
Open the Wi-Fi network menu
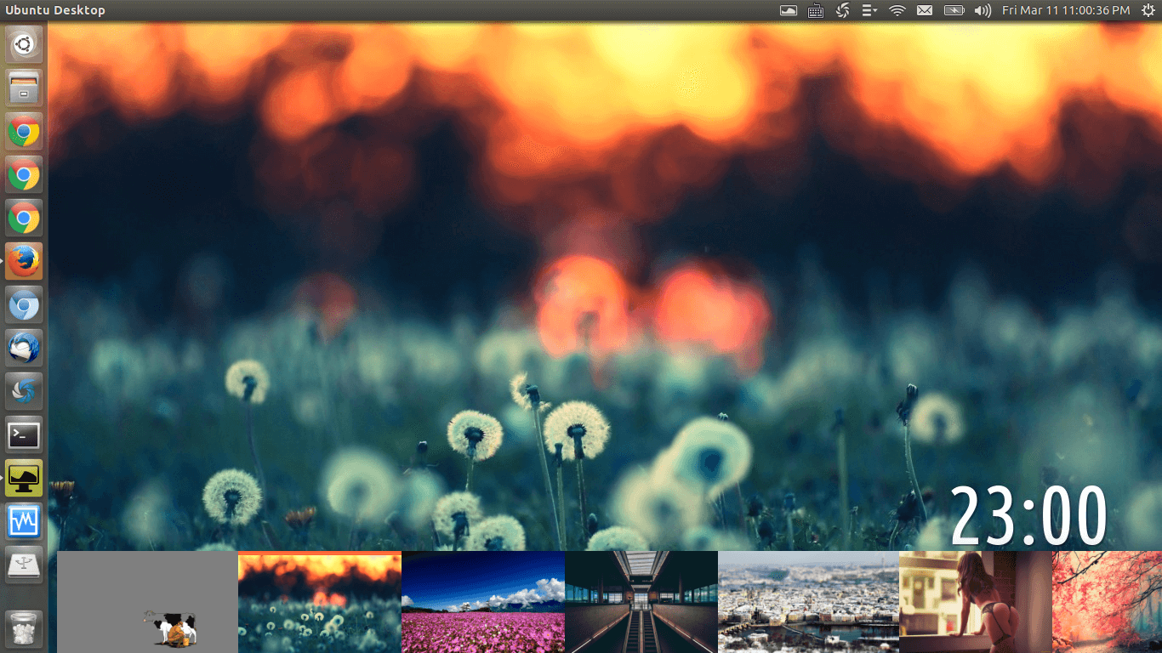[897, 10]
